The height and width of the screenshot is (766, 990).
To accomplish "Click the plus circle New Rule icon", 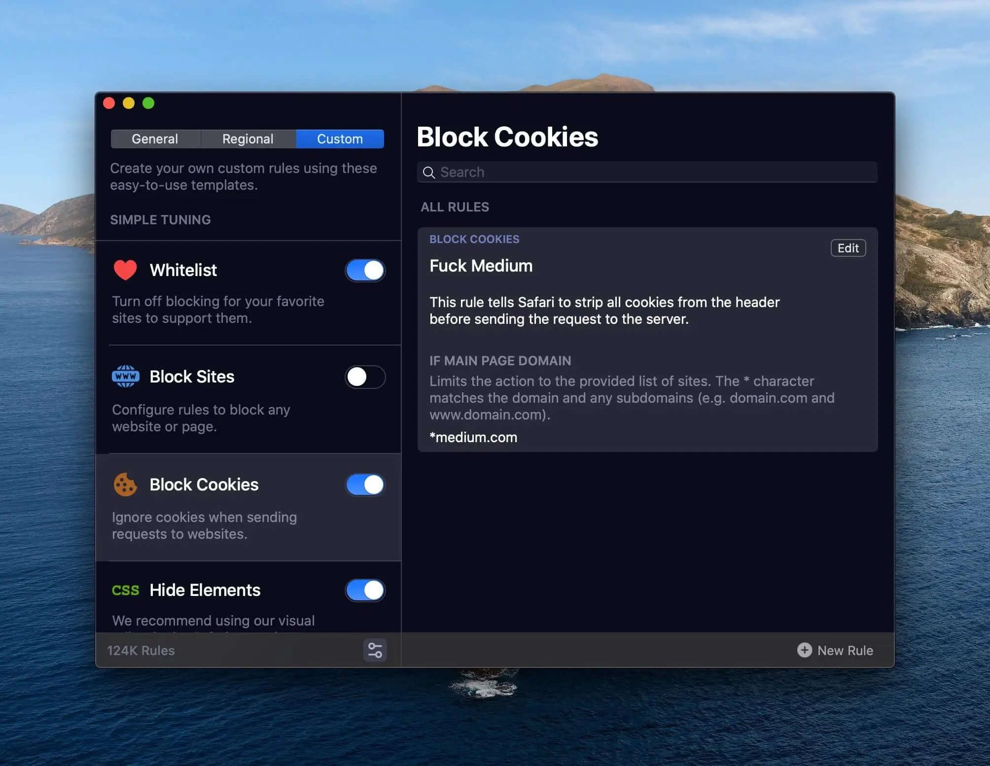I will click(804, 650).
